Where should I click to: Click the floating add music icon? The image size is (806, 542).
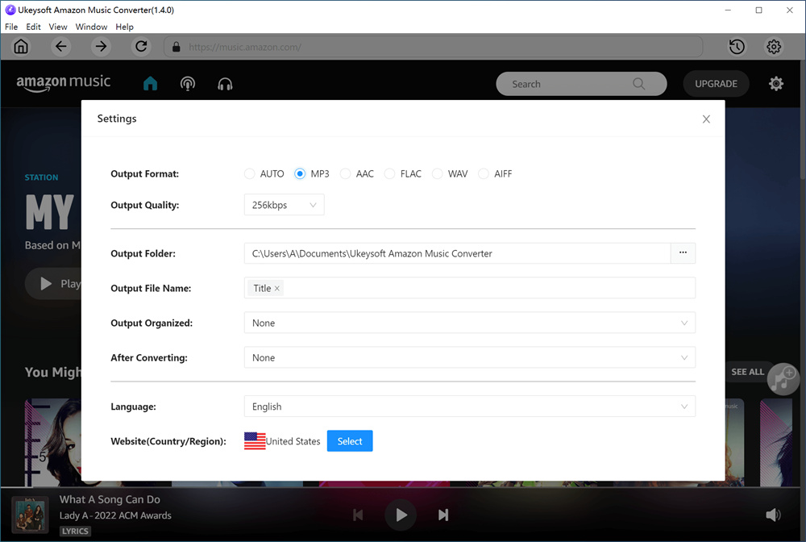pos(783,379)
